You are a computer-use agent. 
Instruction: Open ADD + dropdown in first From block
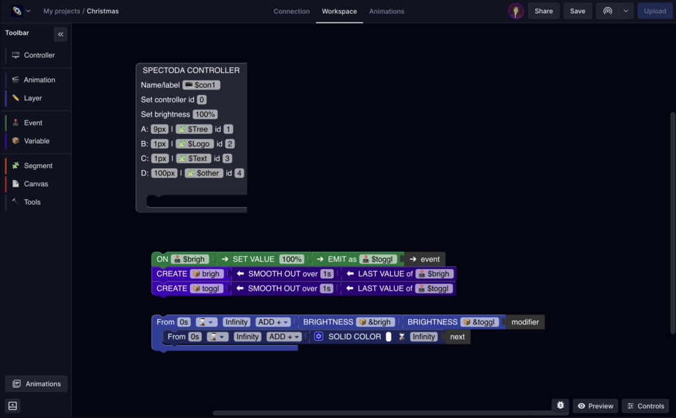click(274, 322)
